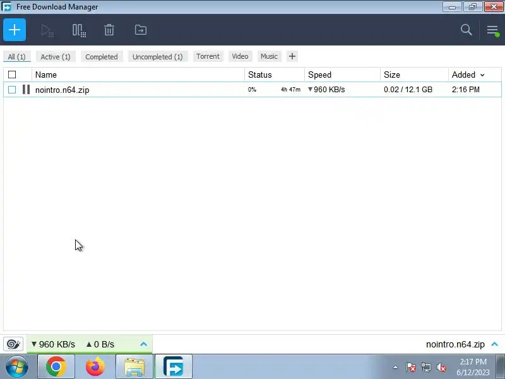505x379 pixels.
Task: Open the Uncompleted (1) tab
Action: point(157,57)
